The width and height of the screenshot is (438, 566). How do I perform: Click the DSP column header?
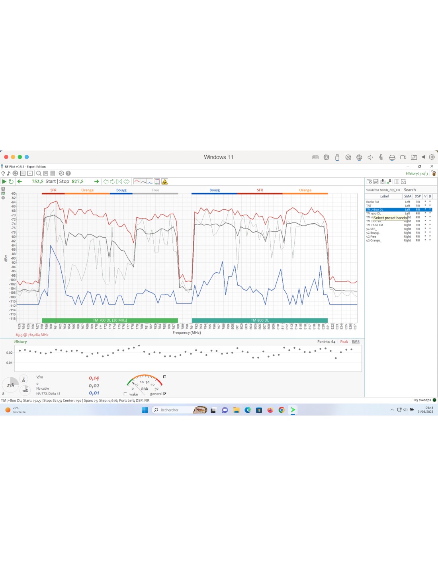tap(418, 196)
